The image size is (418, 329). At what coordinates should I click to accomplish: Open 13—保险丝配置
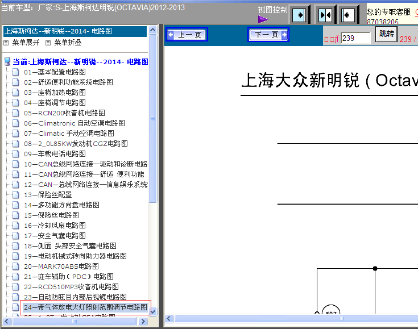coord(48,195)
